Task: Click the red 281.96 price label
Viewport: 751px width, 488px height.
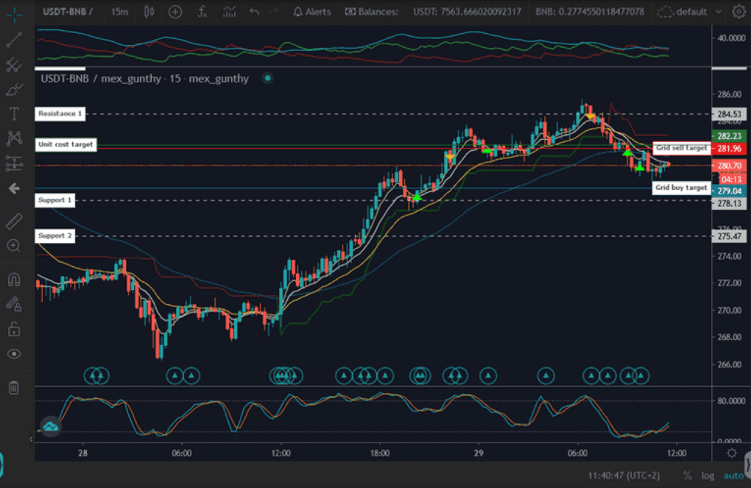Action: [729, 149]
